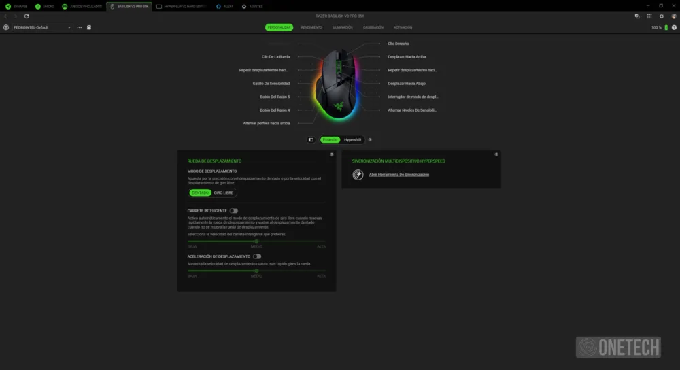Switch to the Iluminación section
Image resolution: width=680 pixels, height=370 pixels.
tap(342, 27)
